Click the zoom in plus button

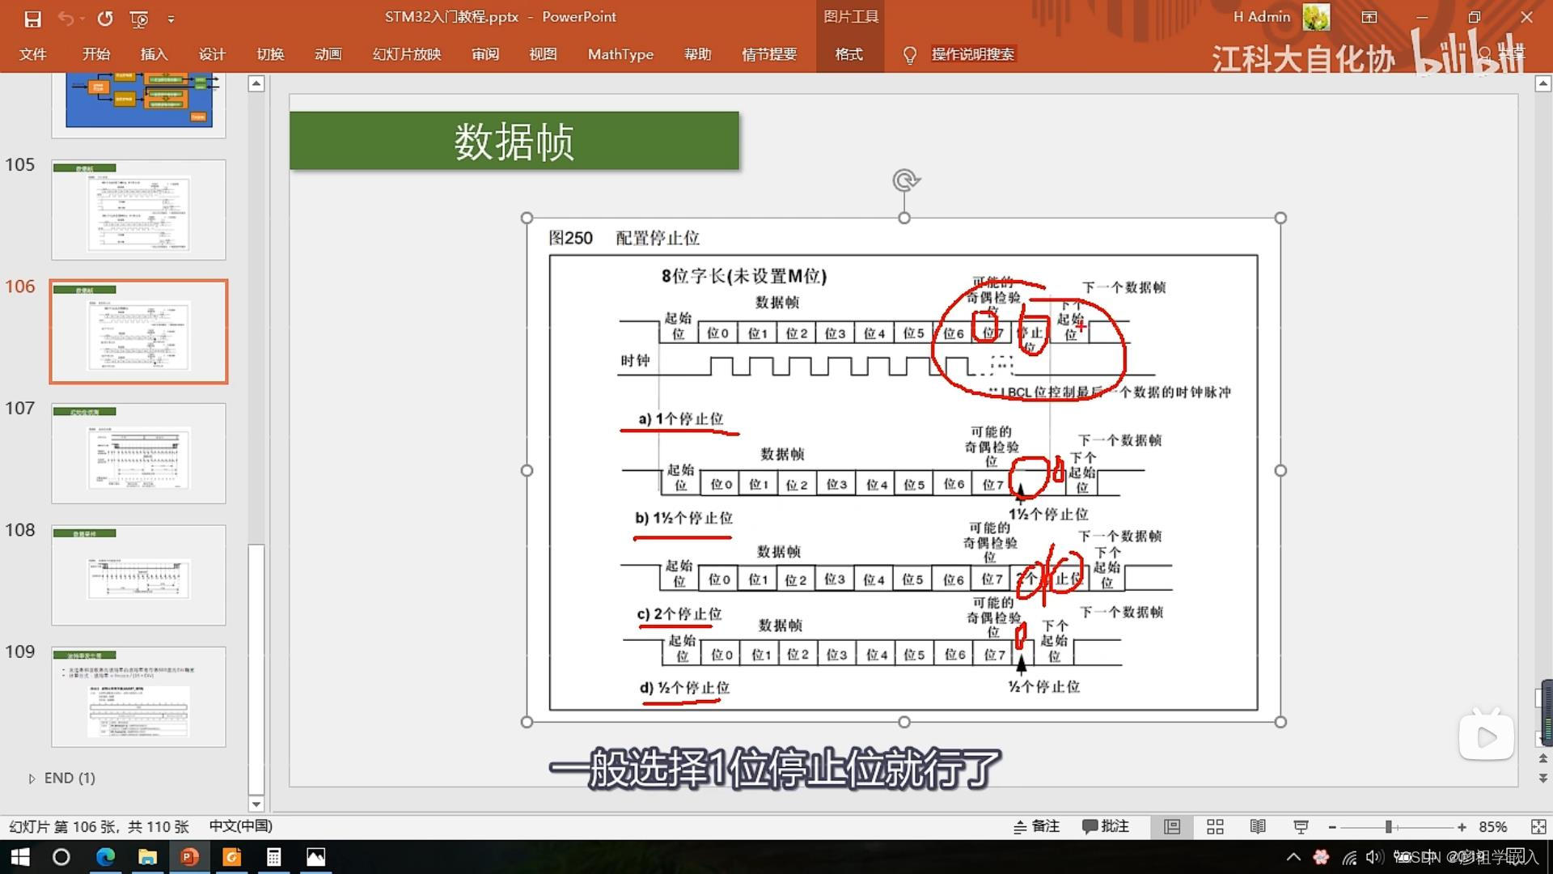click(1462, 826)
